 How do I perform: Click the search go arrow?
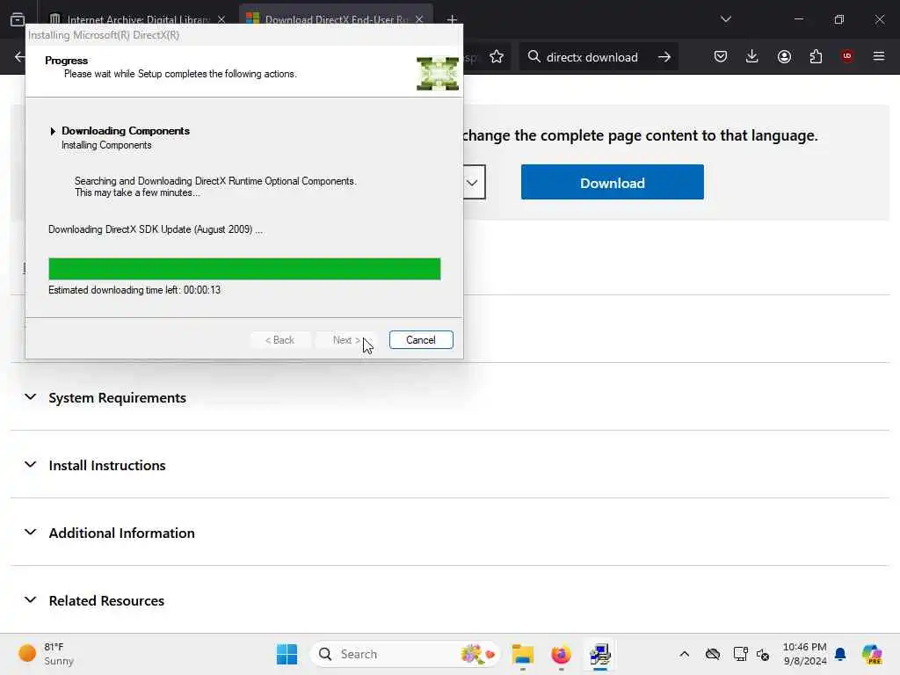pyautogui.click(x=664, y=57)
